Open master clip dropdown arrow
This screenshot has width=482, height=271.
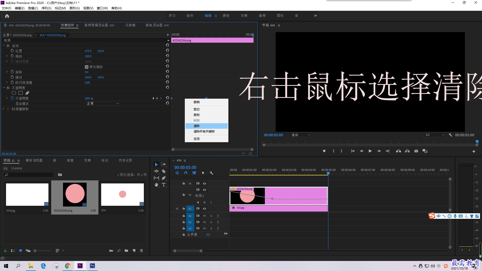coord(36,35)
